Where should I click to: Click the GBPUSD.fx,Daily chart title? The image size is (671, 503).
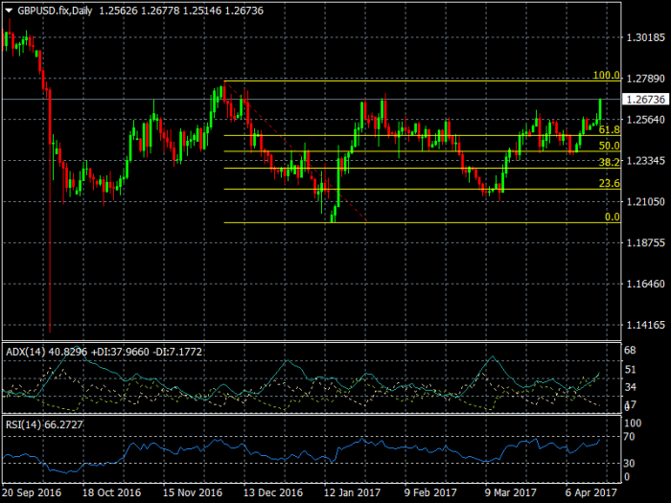[x=55, y=11]
